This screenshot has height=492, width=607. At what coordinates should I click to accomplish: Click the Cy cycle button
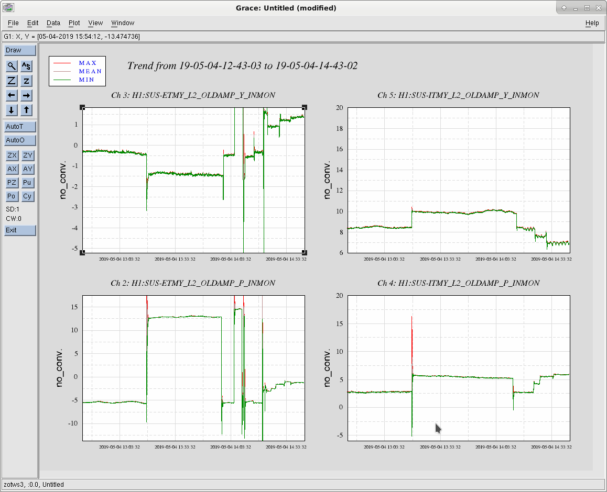pos(27,196)
